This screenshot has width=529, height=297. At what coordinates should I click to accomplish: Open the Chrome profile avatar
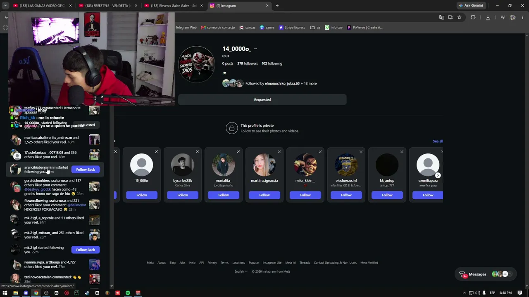[x=513, y=17]
